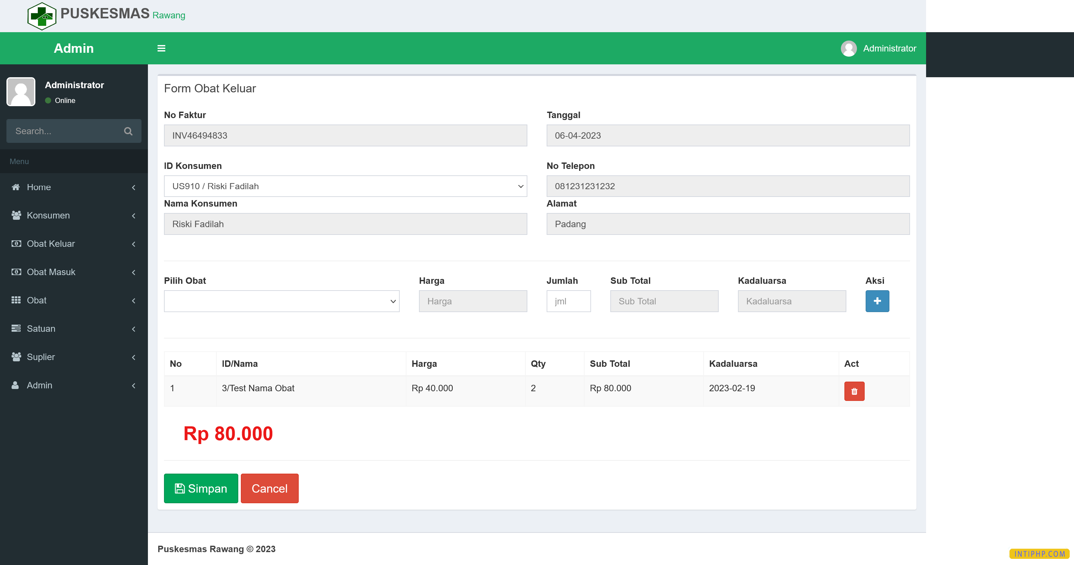Click the Puskesmas logo icon
Screen dimensions: 1074x565
coord(42,16)
